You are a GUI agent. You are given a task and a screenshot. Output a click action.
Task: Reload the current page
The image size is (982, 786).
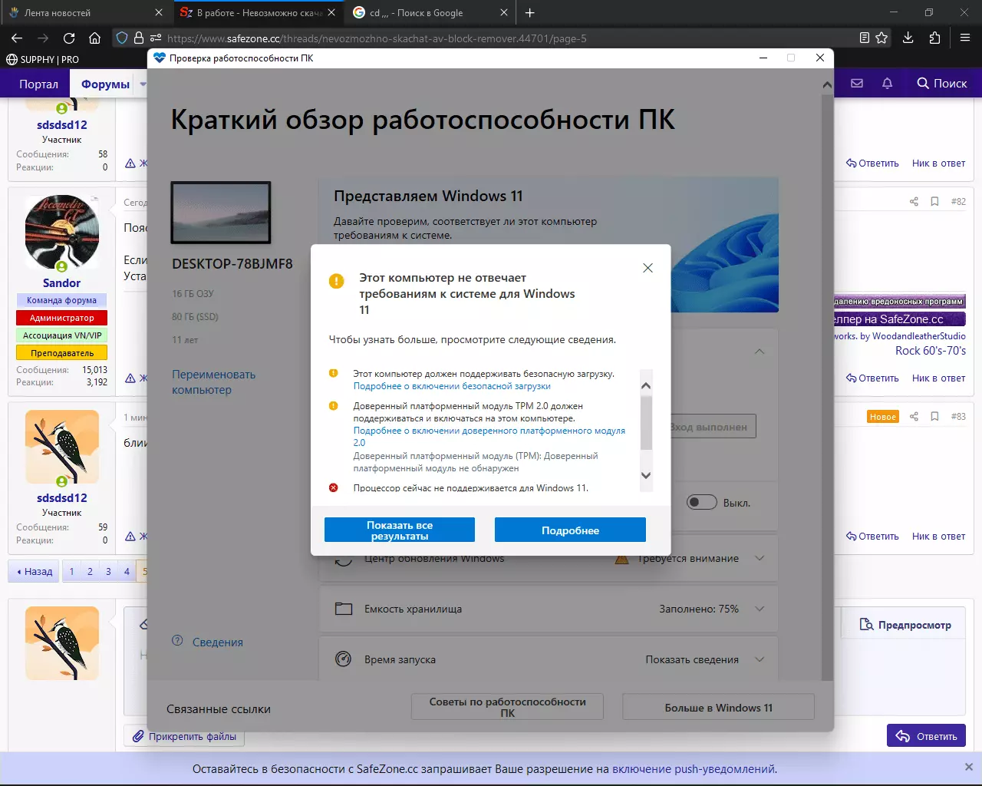(69, 38)
